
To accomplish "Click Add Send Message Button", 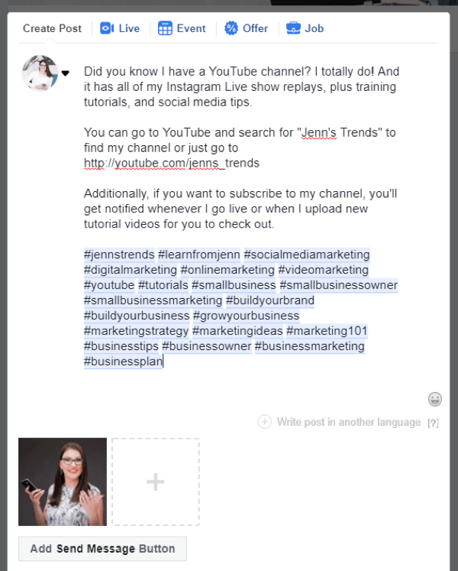I will pos(102,548).
